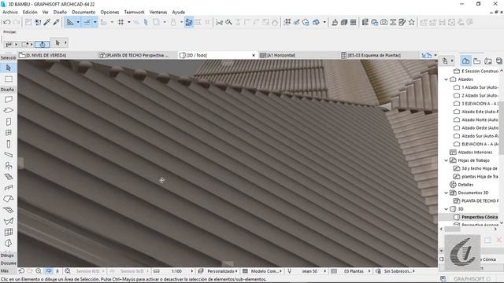
Task: Collapse the Hojas de Trabajo folder
Action: click(x=447, y=160)
